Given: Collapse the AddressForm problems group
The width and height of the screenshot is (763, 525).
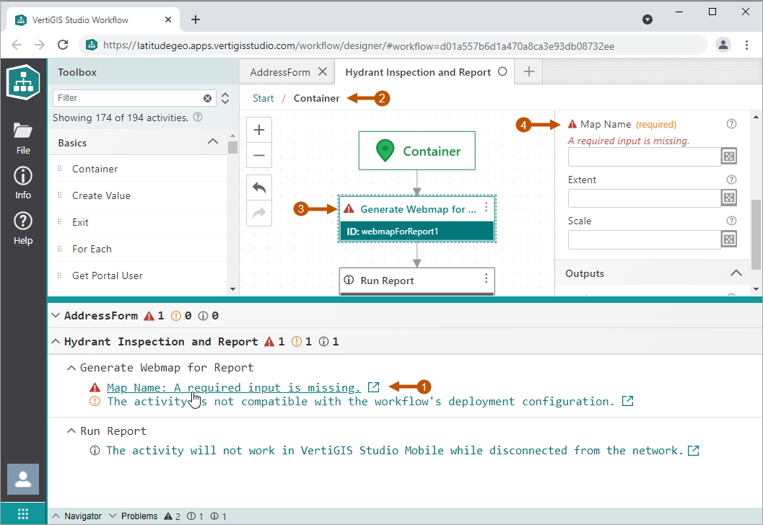Looking at the screenshot, I should (x=55, y=316).
